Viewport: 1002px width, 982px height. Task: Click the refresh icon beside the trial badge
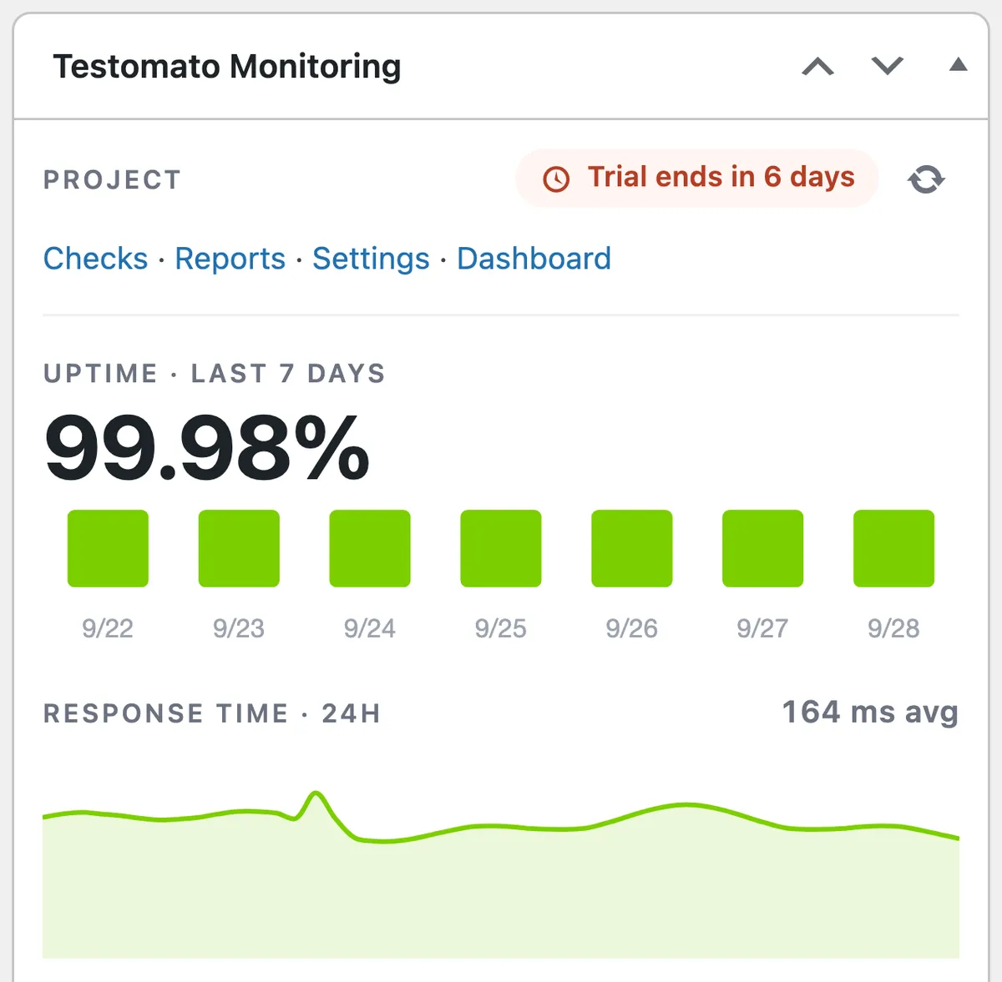(x=926, y=179)
